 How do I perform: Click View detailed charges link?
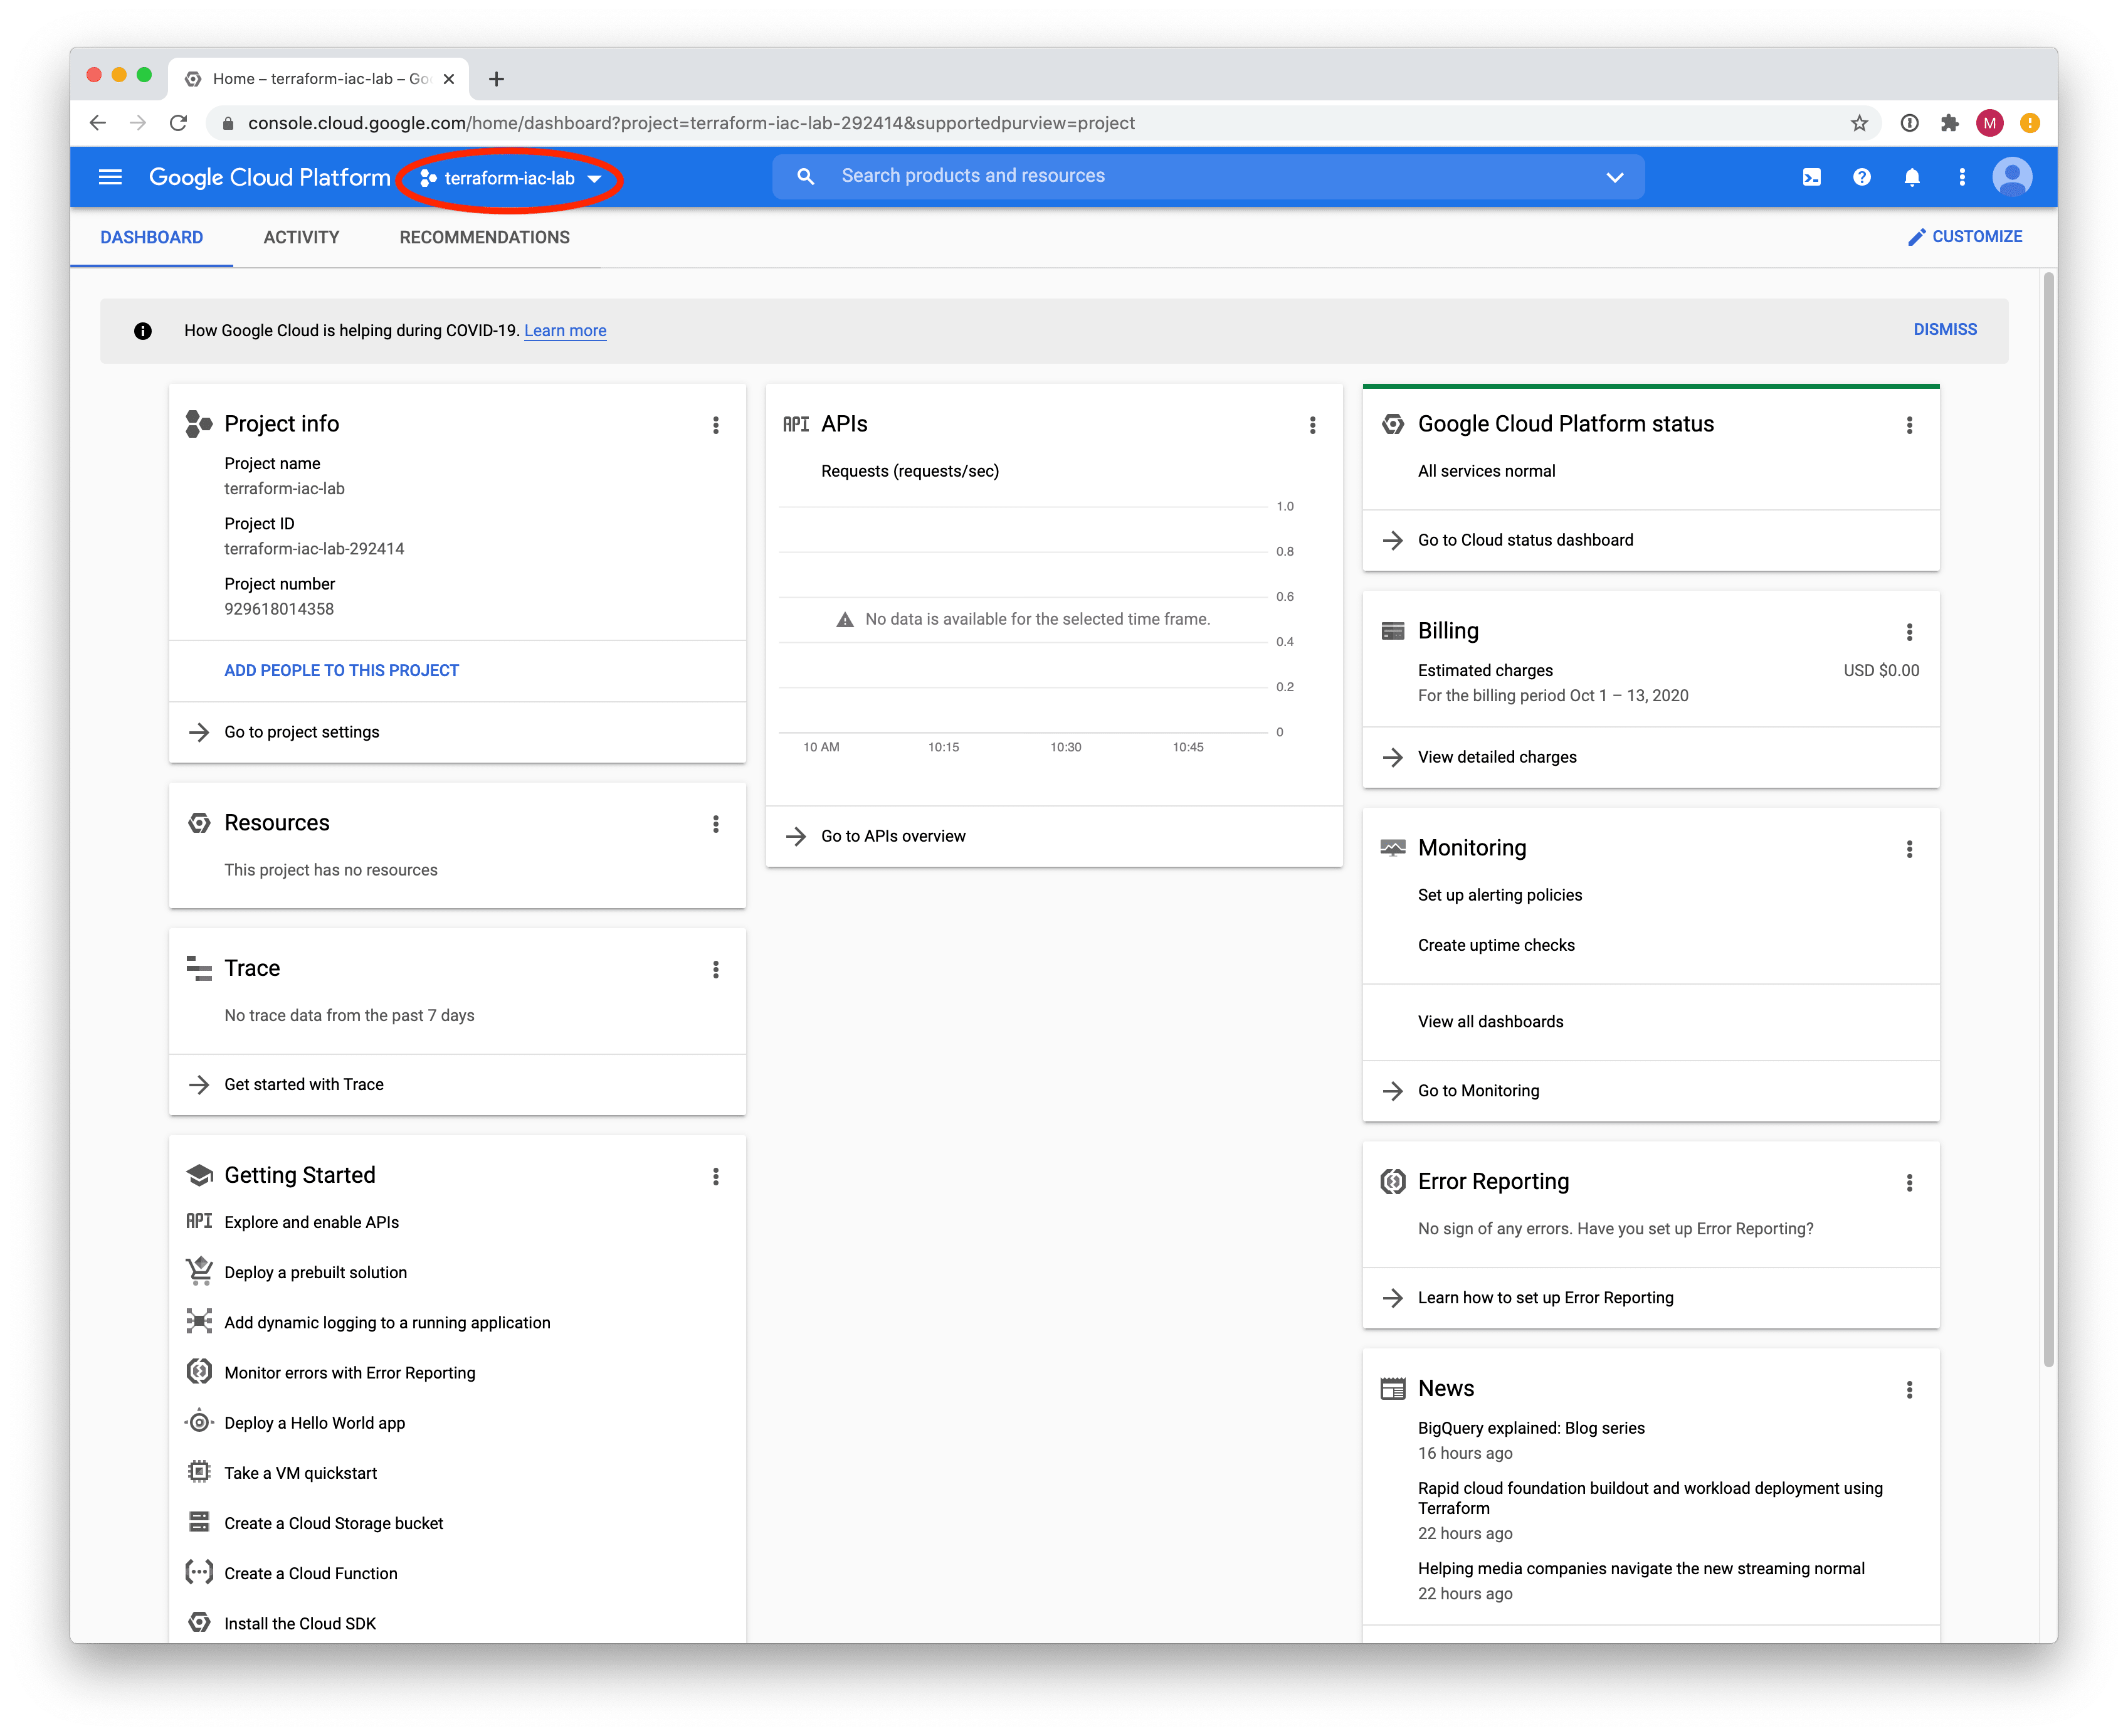tap(1495, 756)
